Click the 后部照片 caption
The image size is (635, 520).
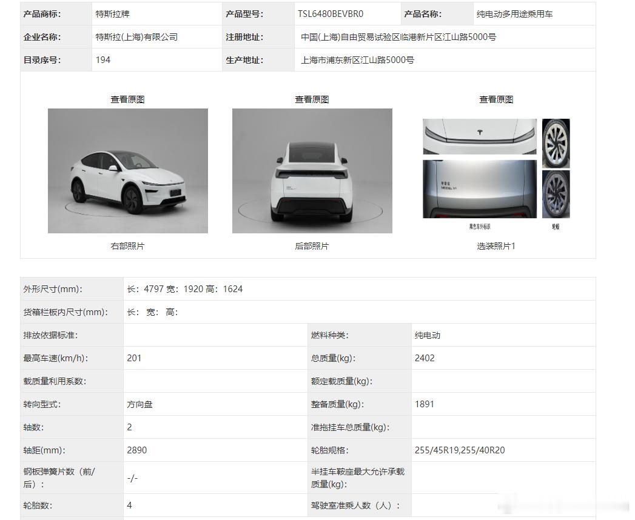pyautogui.click(x=312, y=246)
